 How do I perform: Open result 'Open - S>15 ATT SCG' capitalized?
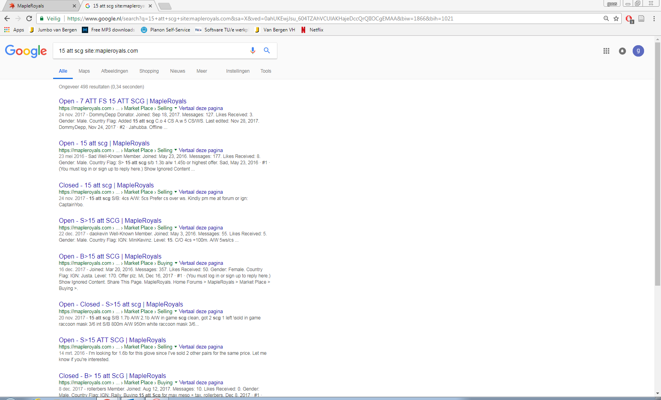pos(113,340)
